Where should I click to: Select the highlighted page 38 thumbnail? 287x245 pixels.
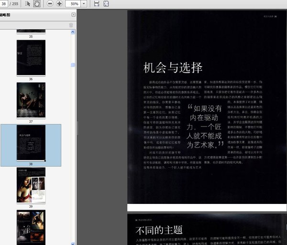(31, 142)
